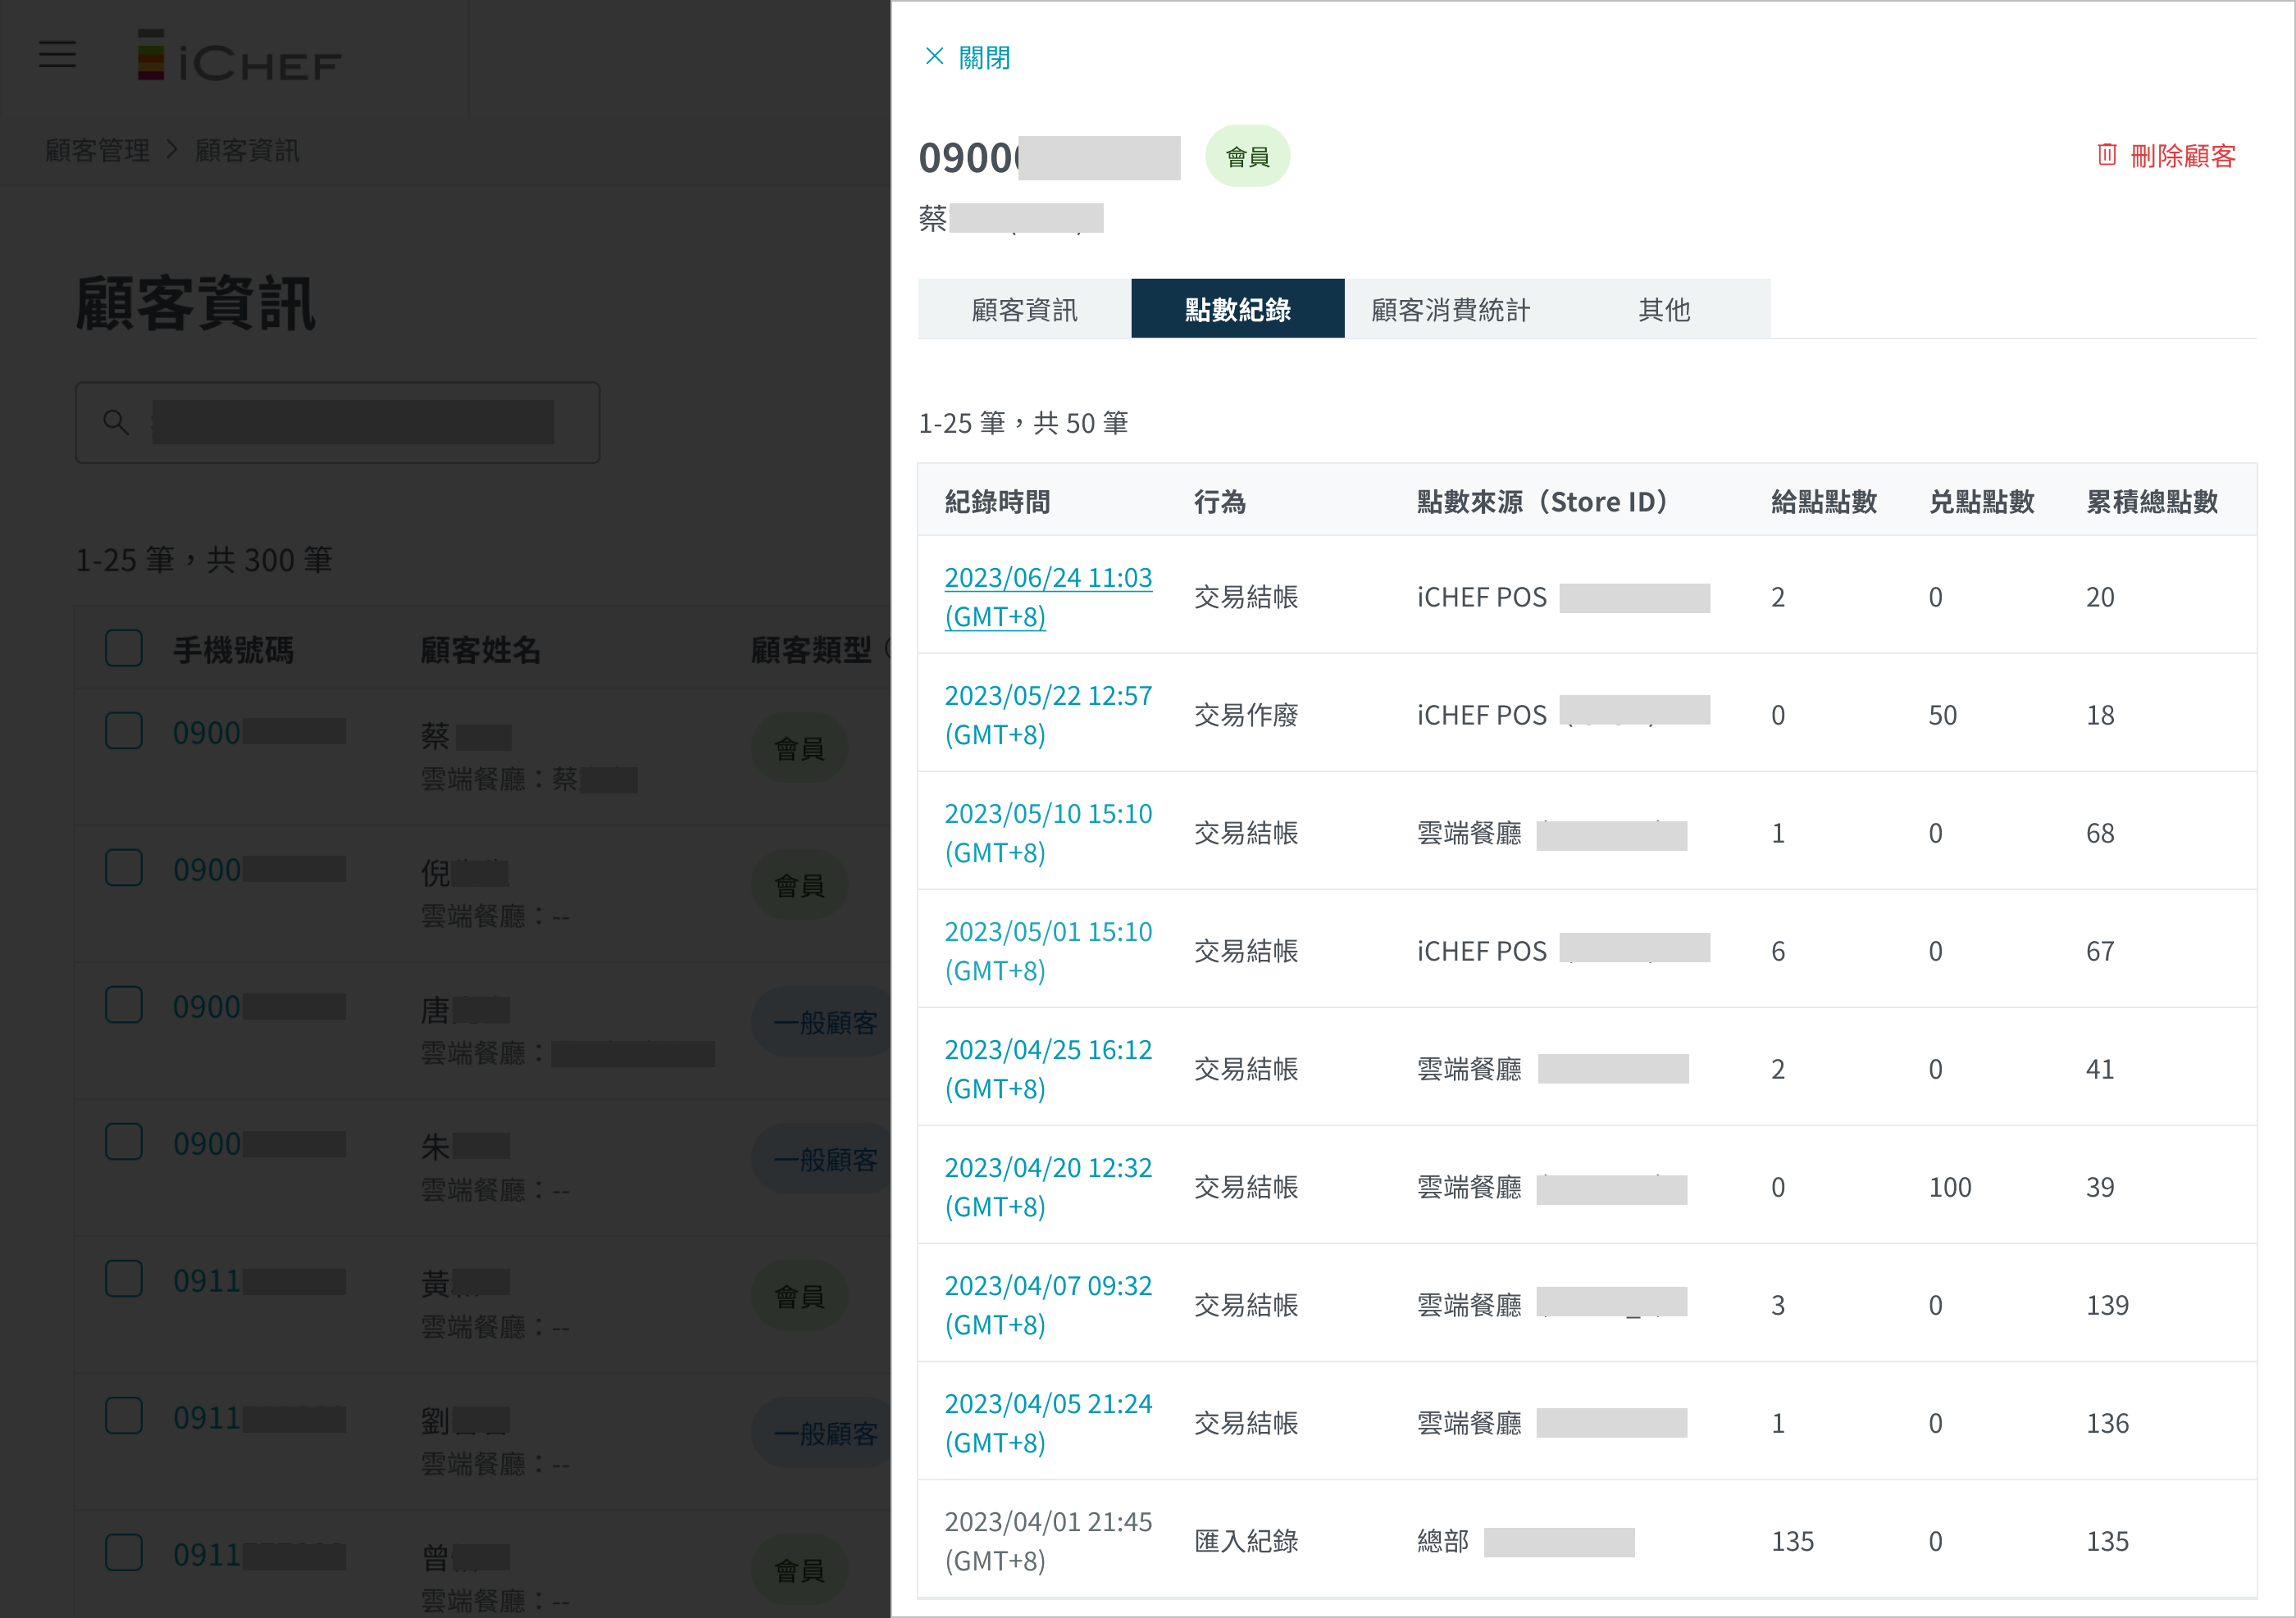Click the iCHEF logo
The width and height of the screenshot is (2296, 1618).
coord(240,57)
